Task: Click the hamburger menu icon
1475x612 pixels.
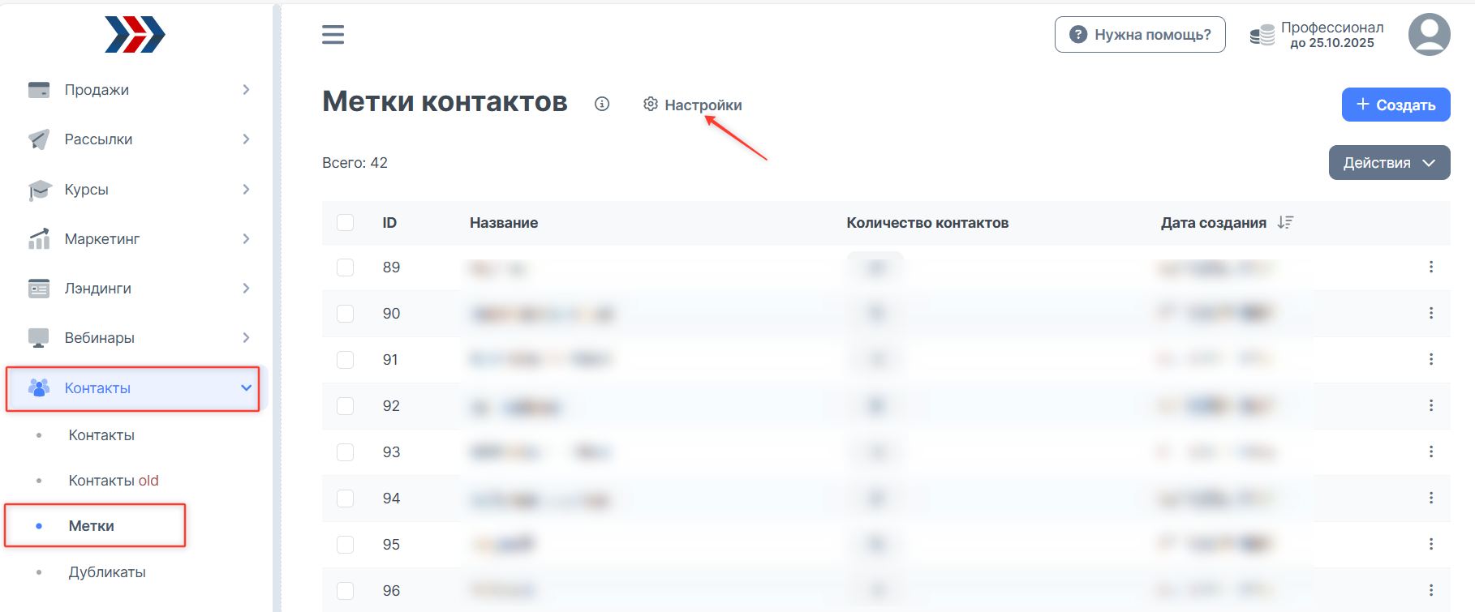Action: [333, 35]
